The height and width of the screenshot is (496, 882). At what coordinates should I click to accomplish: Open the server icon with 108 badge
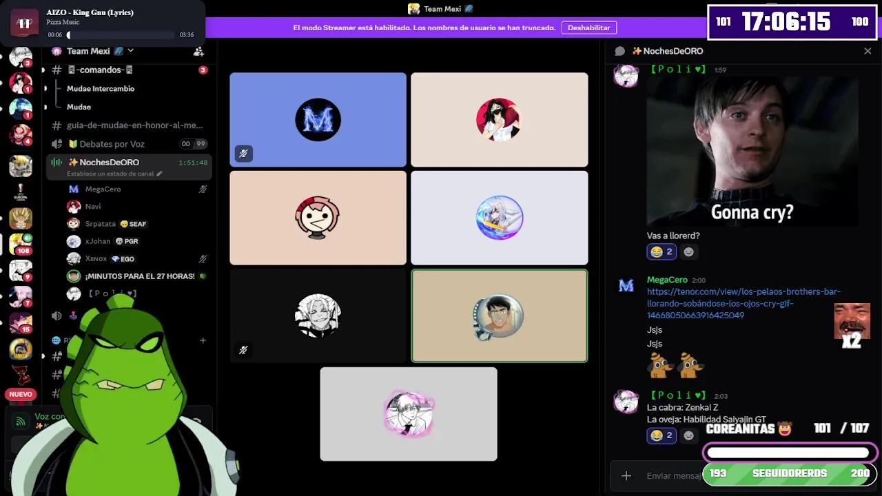coord(21,245)
